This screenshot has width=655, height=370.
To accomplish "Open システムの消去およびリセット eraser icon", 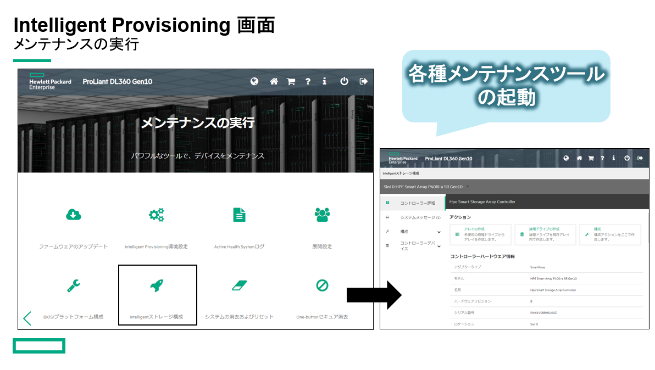I will tap(239, 285).
